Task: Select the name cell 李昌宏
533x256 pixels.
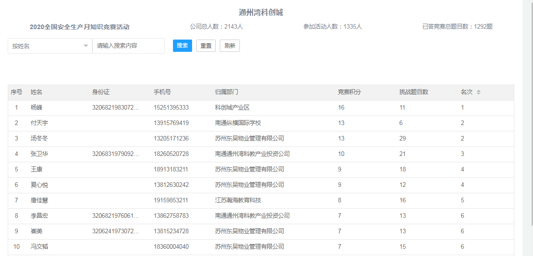Action: pos(40,216)
